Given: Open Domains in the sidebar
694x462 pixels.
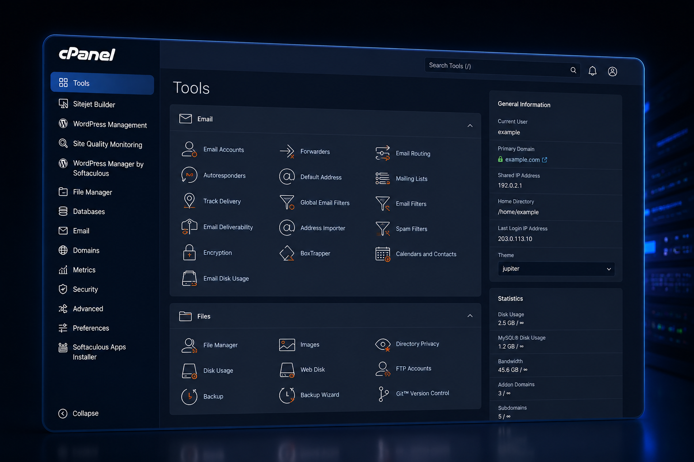Looking at the screenshot, I should point(79,250).
